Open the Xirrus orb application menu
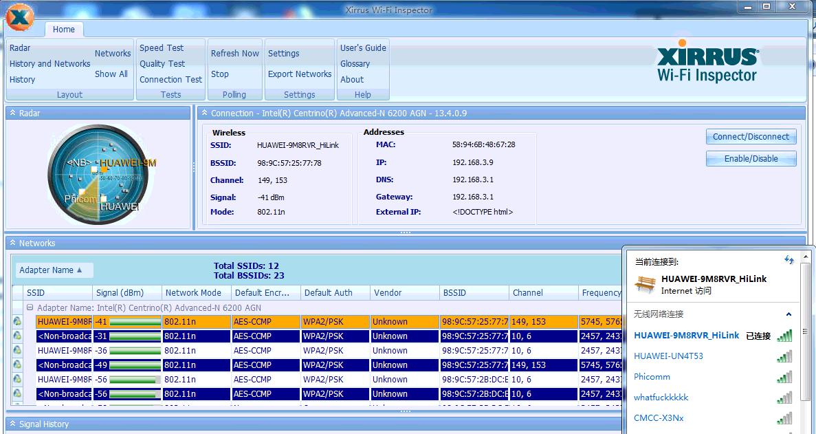 point(20,17)
